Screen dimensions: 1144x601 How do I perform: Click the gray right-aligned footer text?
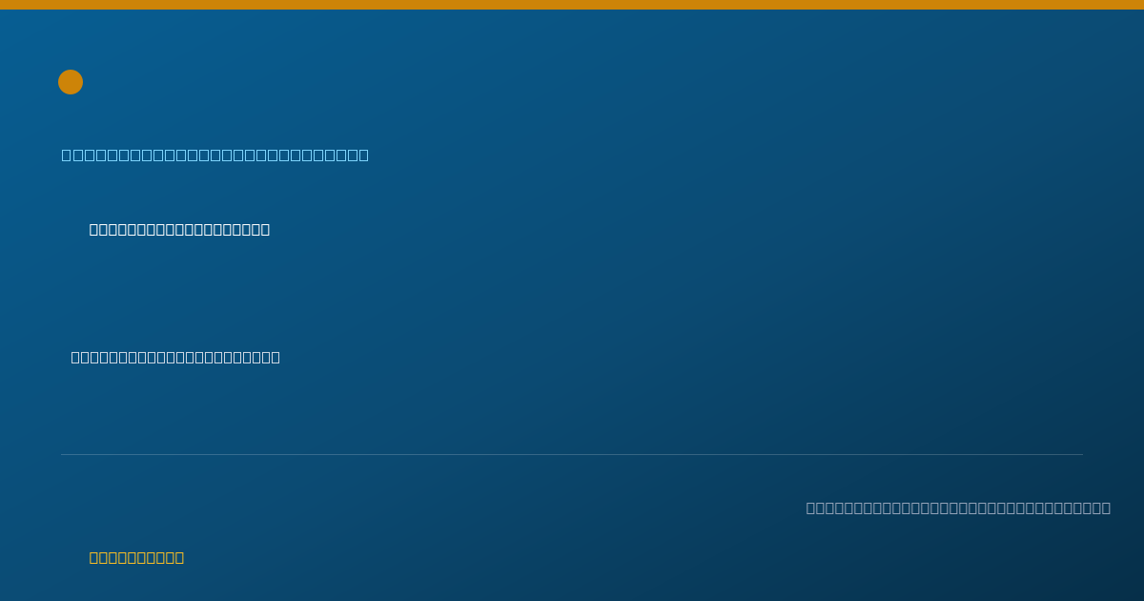[x=958, y=508]
